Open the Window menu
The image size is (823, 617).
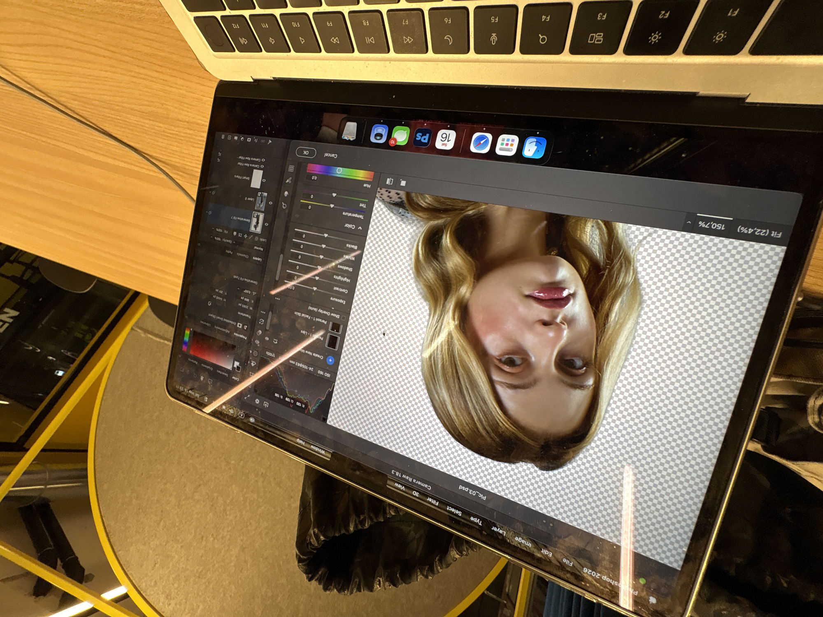coord(318,449)
